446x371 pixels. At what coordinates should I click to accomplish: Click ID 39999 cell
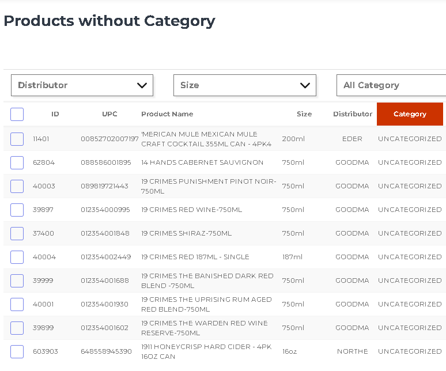coord(43,281)
